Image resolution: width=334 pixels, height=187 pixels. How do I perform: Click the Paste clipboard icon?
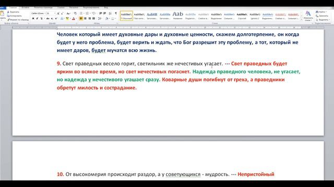tap(2, 14)
